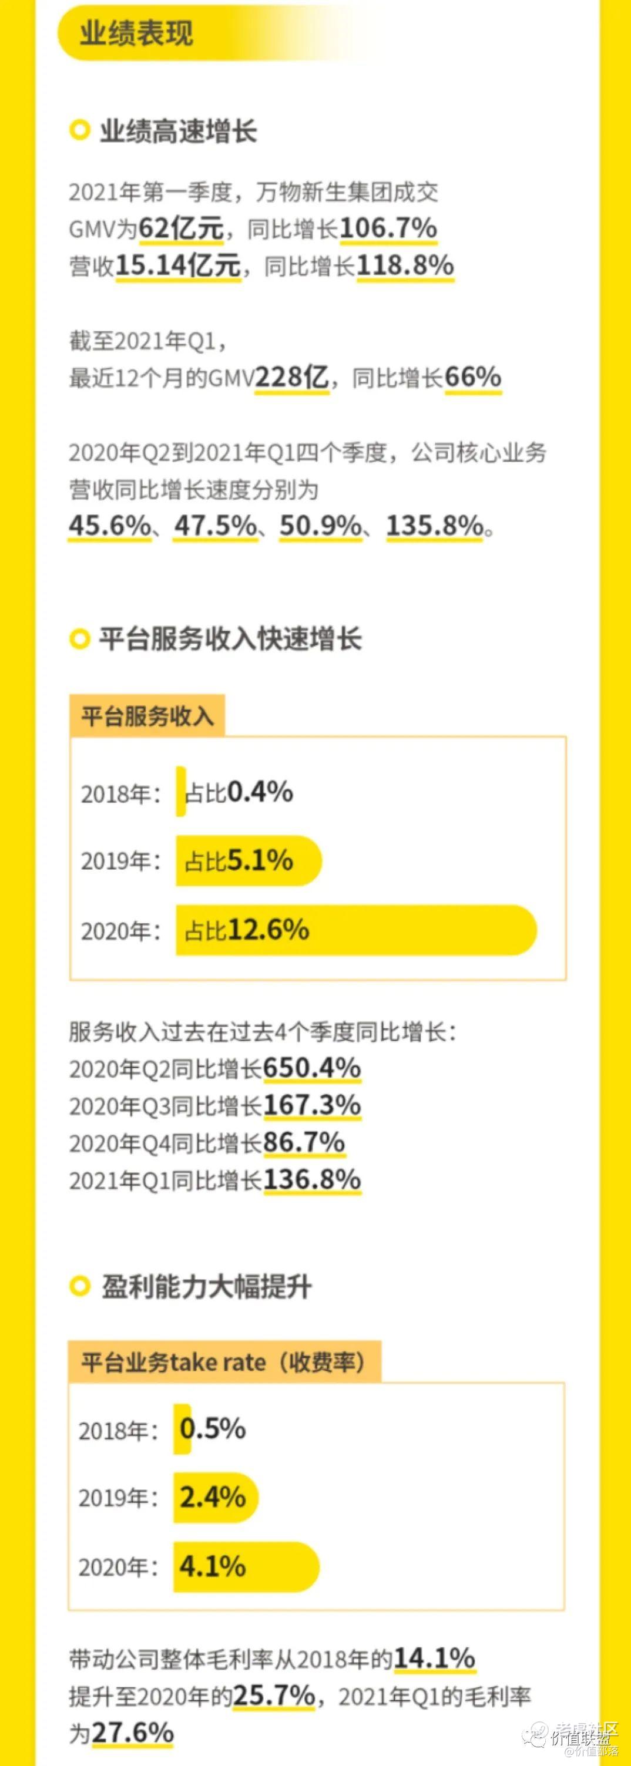The image size is (631, 1766).
Task: Select the 业绩表现 header badge
Action: click(136, 33)
